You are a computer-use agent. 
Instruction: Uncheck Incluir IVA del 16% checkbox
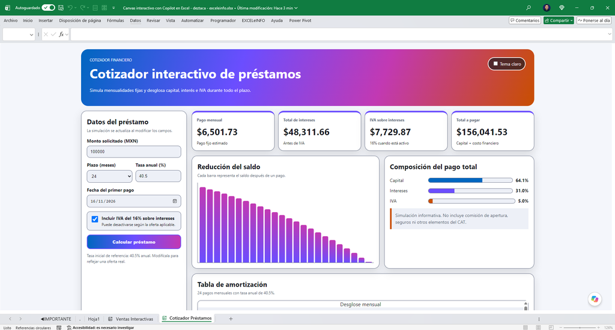(x=95, y=219)
